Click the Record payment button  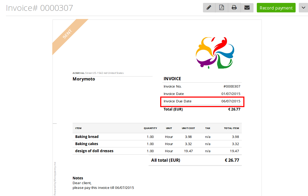click(x=276, y=8)
